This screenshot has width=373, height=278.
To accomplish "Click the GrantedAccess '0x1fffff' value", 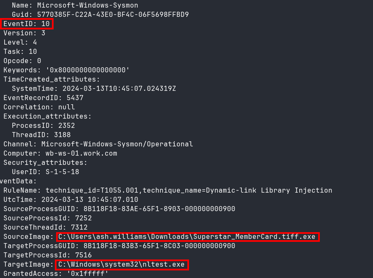I will coord(87,274).
